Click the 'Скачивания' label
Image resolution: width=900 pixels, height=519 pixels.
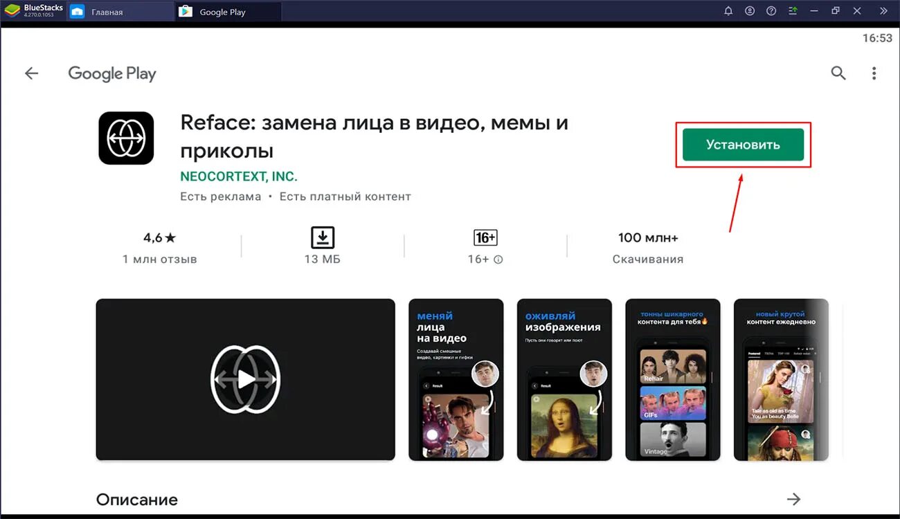pos(648,259)
